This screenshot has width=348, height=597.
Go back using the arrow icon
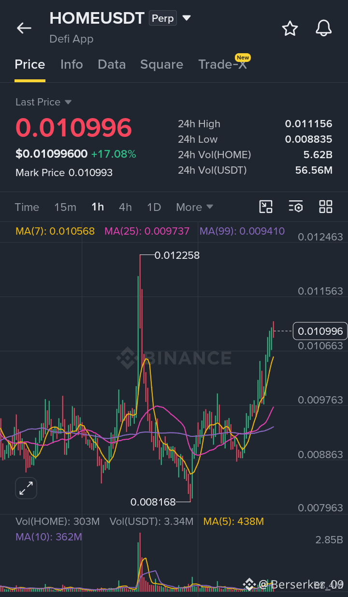(x=24, y=28)
